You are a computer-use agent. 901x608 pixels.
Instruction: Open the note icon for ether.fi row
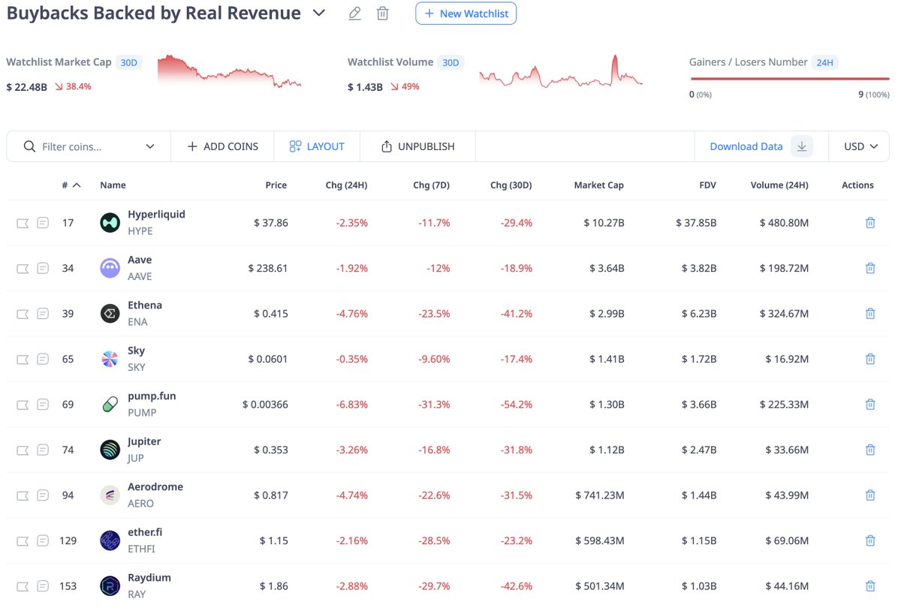pos(43,540)
